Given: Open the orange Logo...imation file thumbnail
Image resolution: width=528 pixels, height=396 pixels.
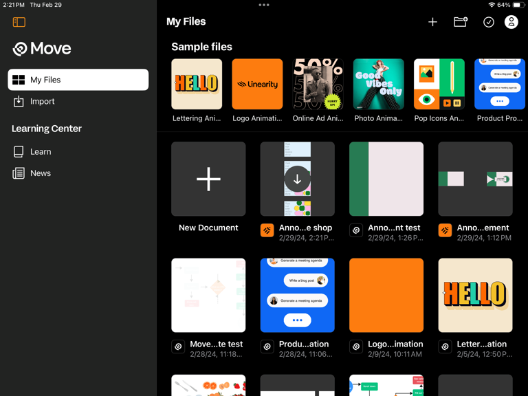Looking at the screenshot, I should [x=386, y=296].
